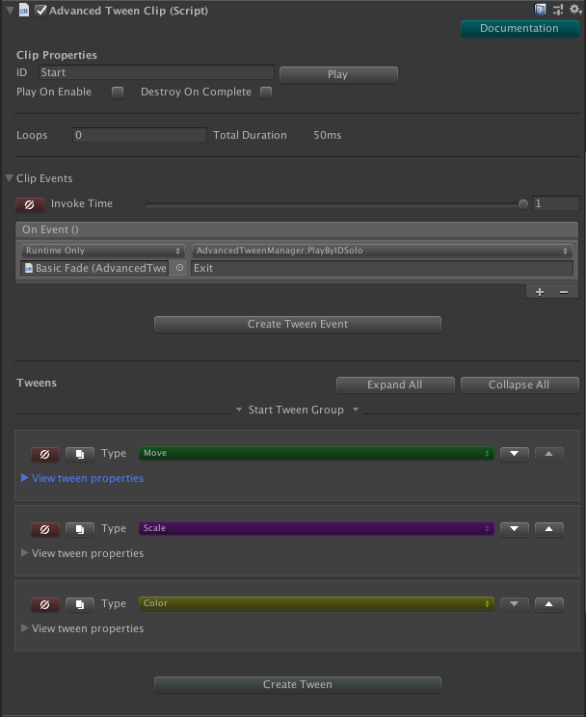The image size is (586, 717).
Task: Remove the clip event using the red icon
Action: tap(30, 204)
